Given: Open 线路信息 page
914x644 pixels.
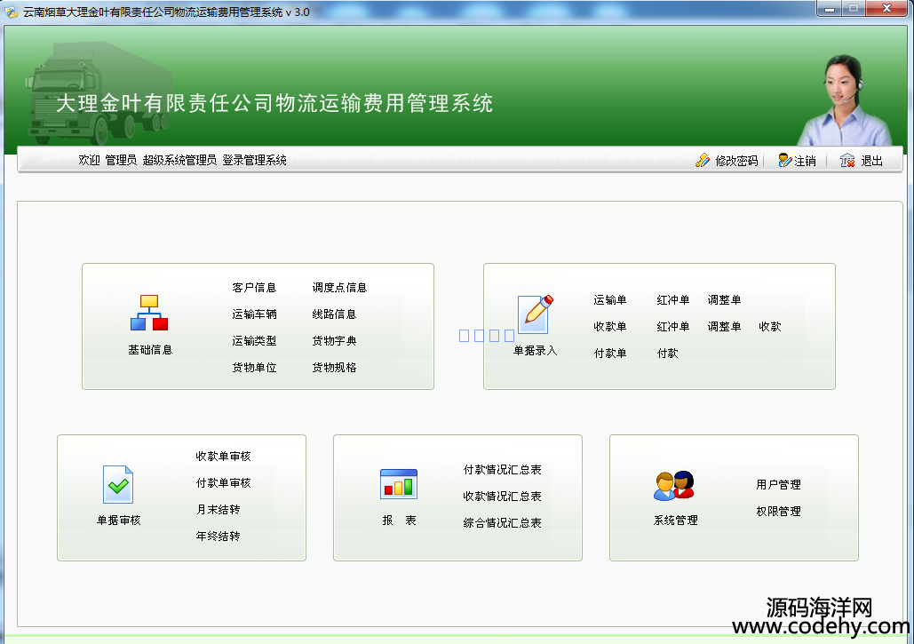Looking at the screenshot, I should pos(334,314).
